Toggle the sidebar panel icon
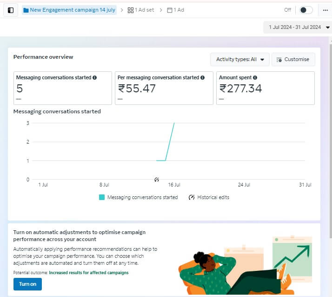 11,10
